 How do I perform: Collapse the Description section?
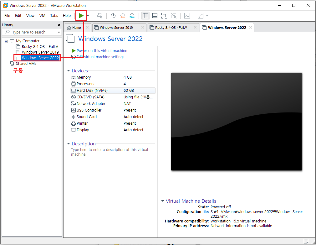[x=68, y=144]
